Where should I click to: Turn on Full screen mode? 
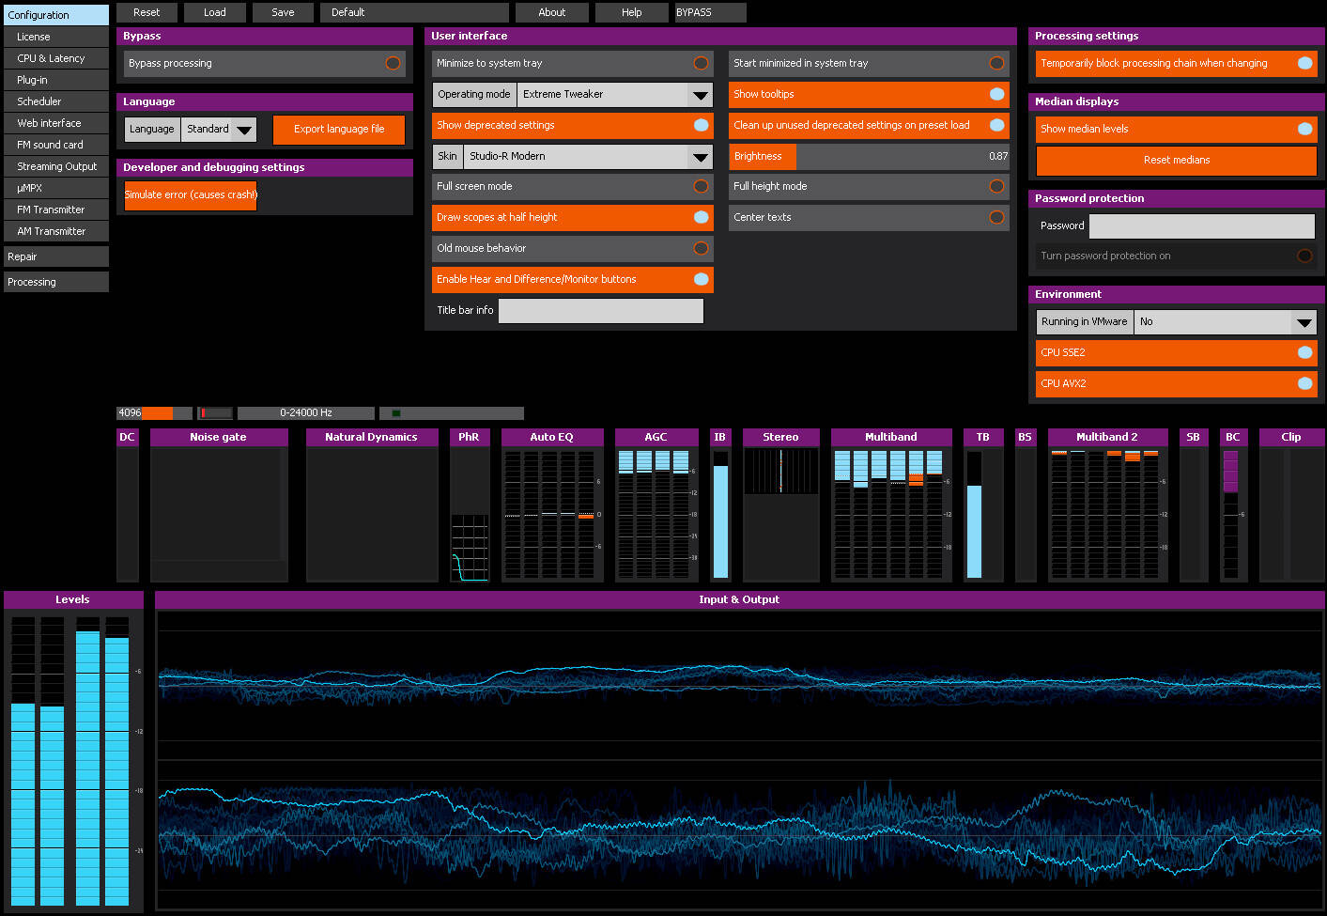coord(573,186)
